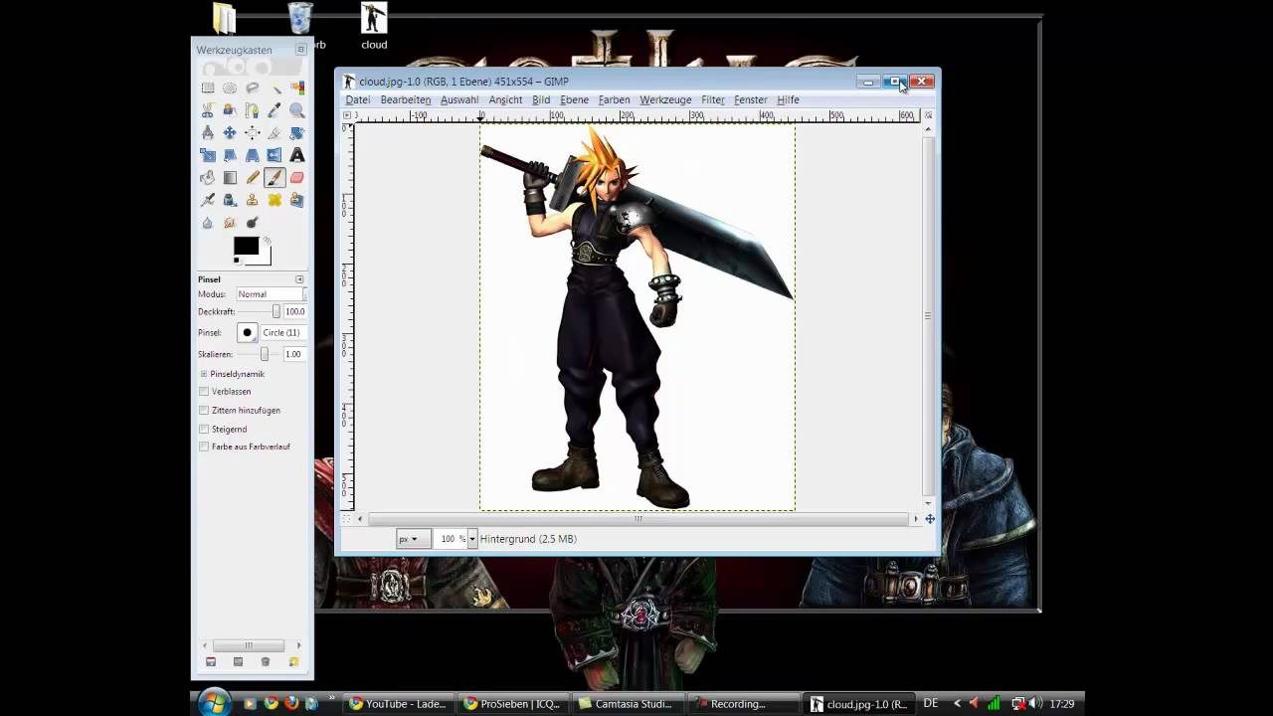
Task: Select the Paths tool
Action: [253, 110]
